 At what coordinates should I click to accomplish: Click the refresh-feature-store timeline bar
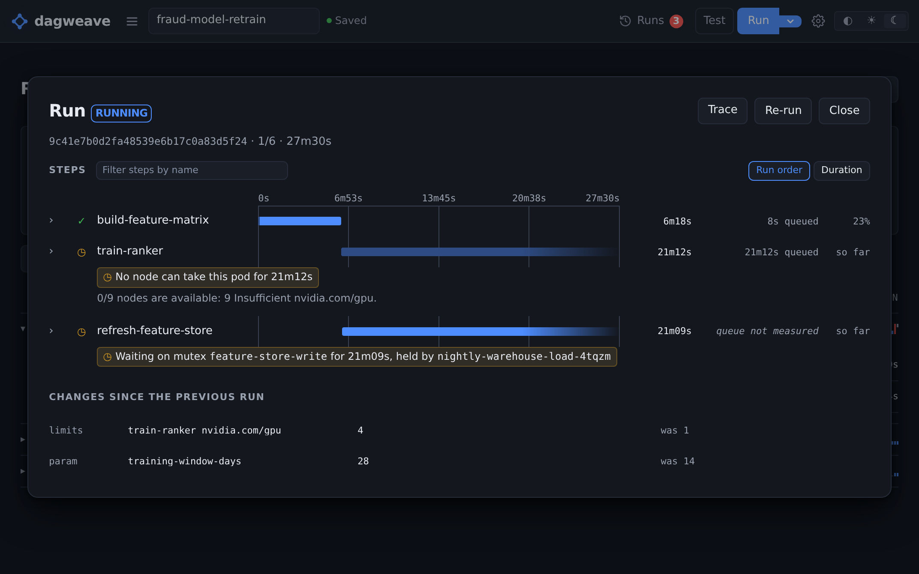tap(480, 332)
